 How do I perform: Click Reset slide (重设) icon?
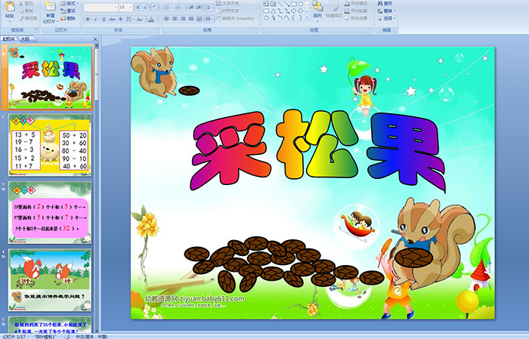pyautogui.click(x=63, y=11)
